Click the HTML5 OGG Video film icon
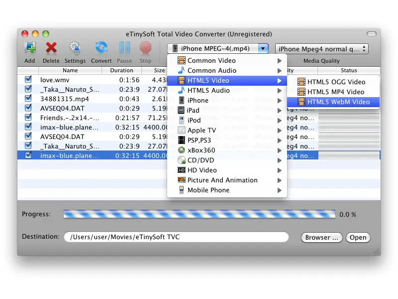Viewport: 398px width, 299px height. pyautogui.click(x=301, y=82)
